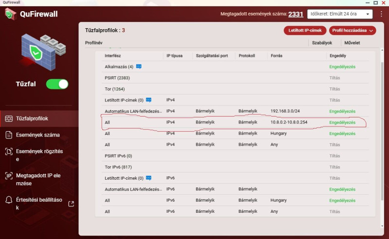
Task: Click info bubble beside IPv6 Letiltott IP-címek
Action: click(x=149, y=178)
